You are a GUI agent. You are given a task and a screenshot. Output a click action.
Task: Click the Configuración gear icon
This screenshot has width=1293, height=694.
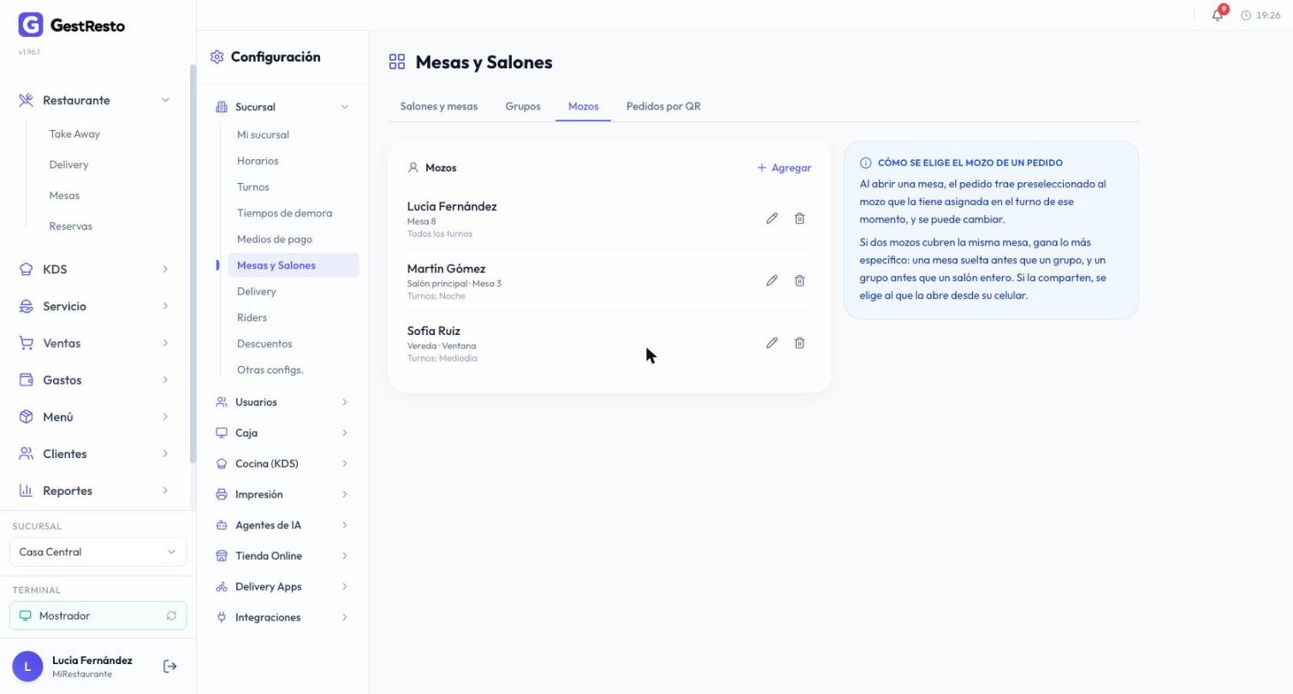216,57
